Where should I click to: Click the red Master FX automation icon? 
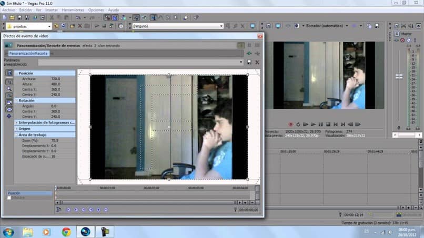402,40
